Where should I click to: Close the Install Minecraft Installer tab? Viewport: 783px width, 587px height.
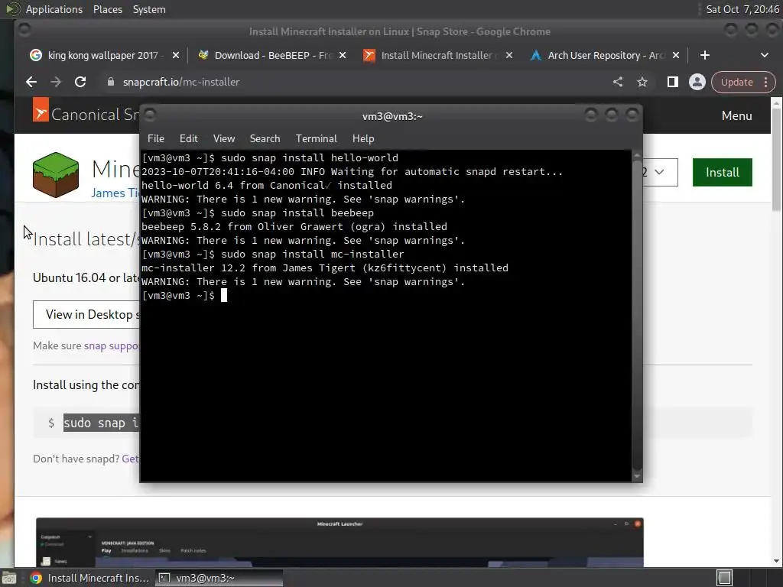pyautogui.click(x=509, y=55)
